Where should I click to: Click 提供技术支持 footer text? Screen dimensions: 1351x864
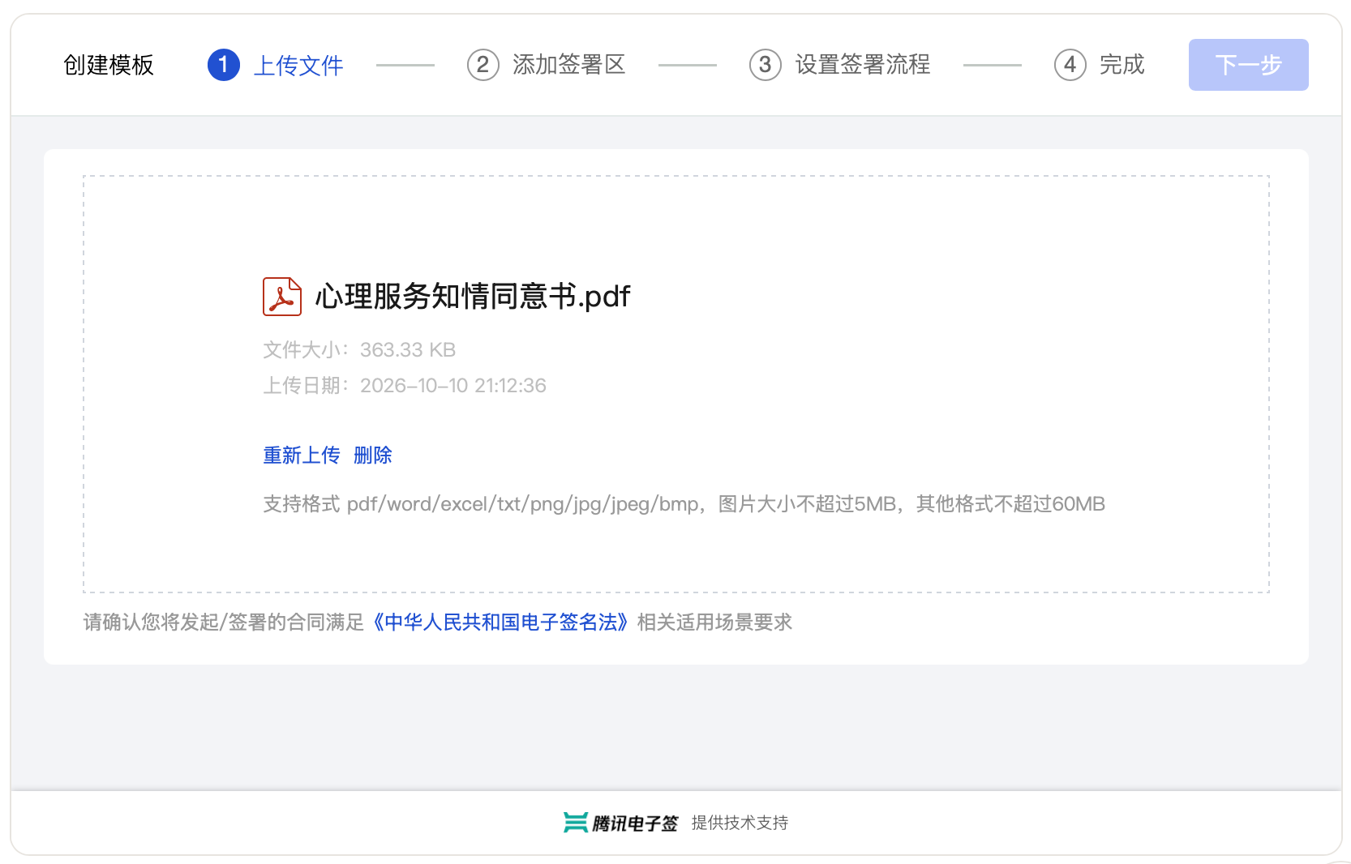click(x=740, y=823)
